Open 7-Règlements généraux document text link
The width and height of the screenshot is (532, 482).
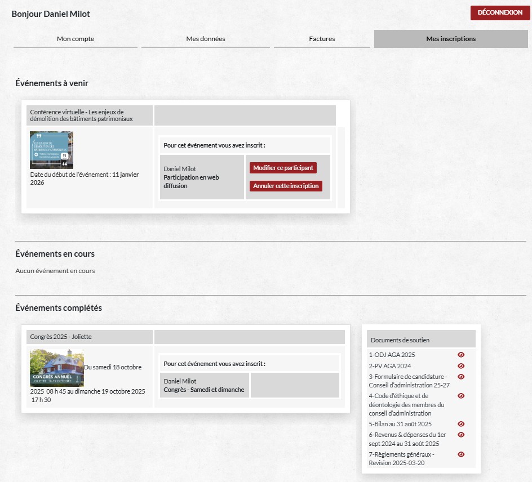[402, 458]
